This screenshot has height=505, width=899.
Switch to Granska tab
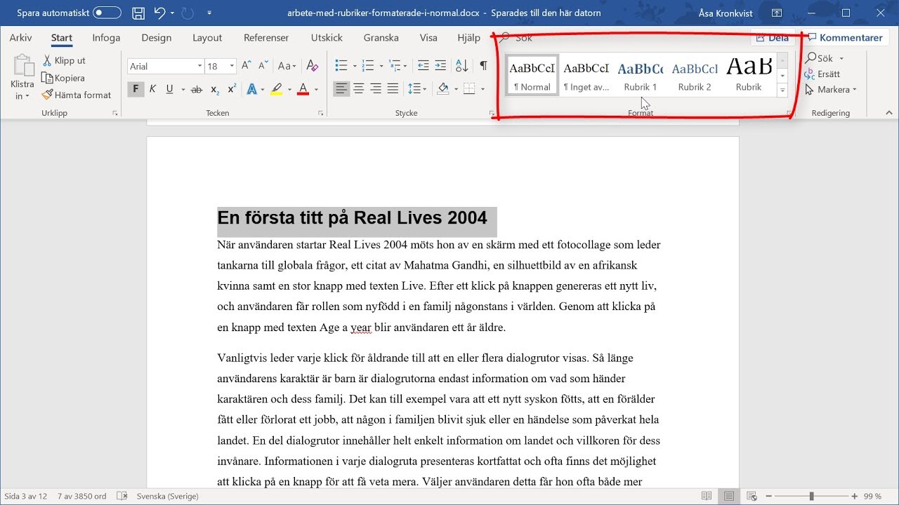[381, 38]
